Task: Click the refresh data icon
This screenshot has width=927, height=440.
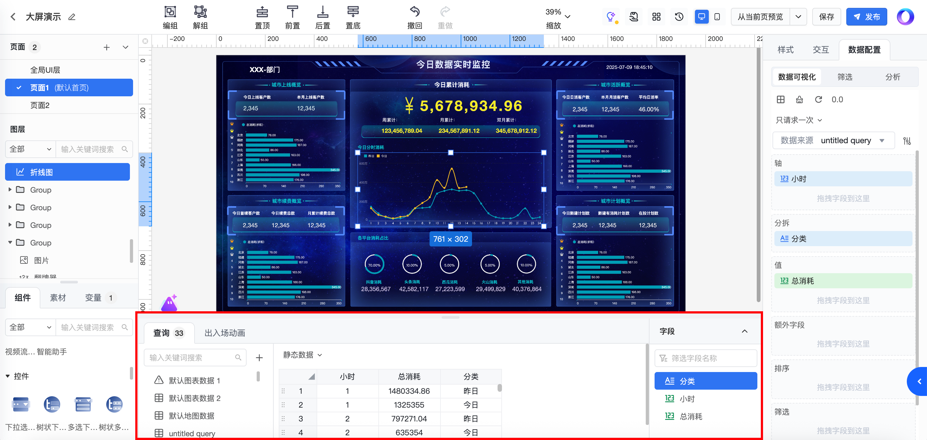Action: (x=818, y=99)
